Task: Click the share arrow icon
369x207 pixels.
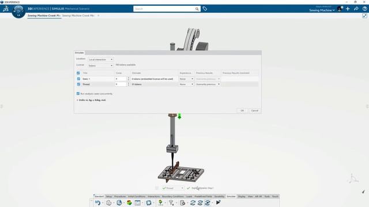Action: point(356,9)
